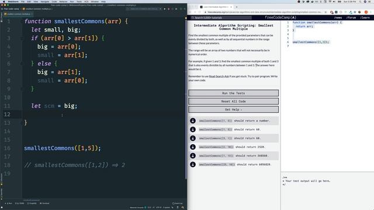This screenshot has height=210, width=374.
Task: Open the run configuration dropdown in WebStorm
Action: click(x=144, y=9)
